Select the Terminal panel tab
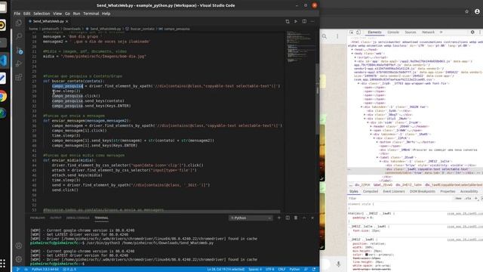The image size is (483, 272). pos(101,218)
